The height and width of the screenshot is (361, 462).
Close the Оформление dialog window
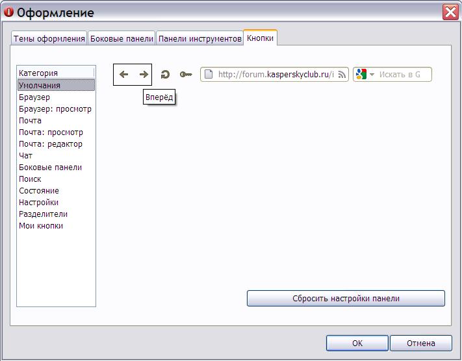pos(450,13)
